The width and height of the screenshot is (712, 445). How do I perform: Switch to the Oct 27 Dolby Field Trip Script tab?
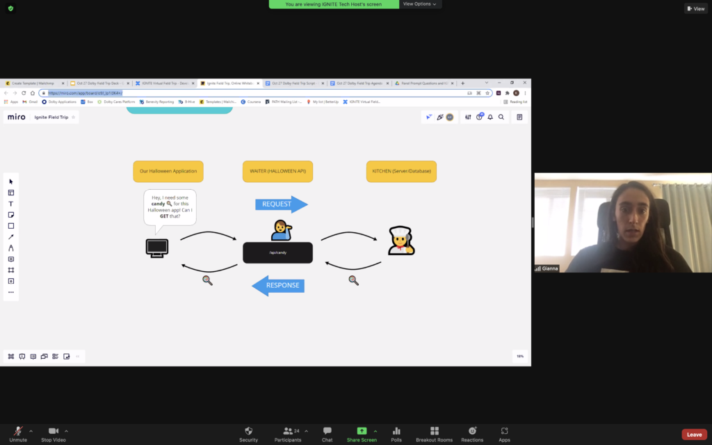295,83
